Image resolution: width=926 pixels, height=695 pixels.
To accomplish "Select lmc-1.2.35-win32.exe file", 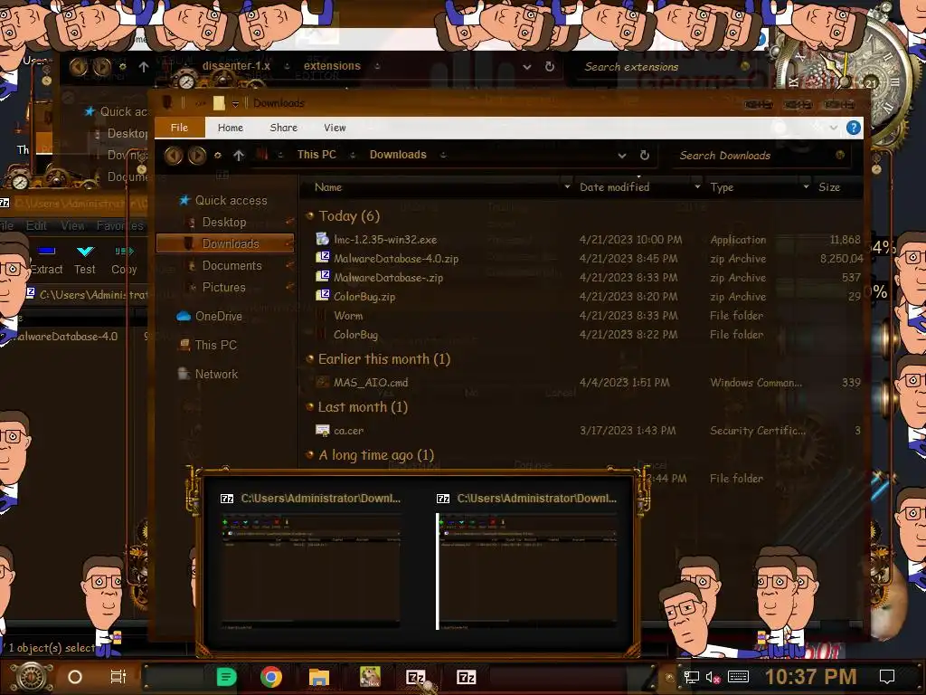I will click(x=385, y=239).
